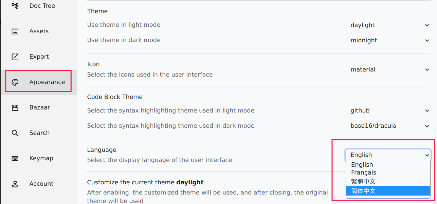Switch to the Keymap settings tab
Viewport: 437px width, 204px height.
click(41, 158)
